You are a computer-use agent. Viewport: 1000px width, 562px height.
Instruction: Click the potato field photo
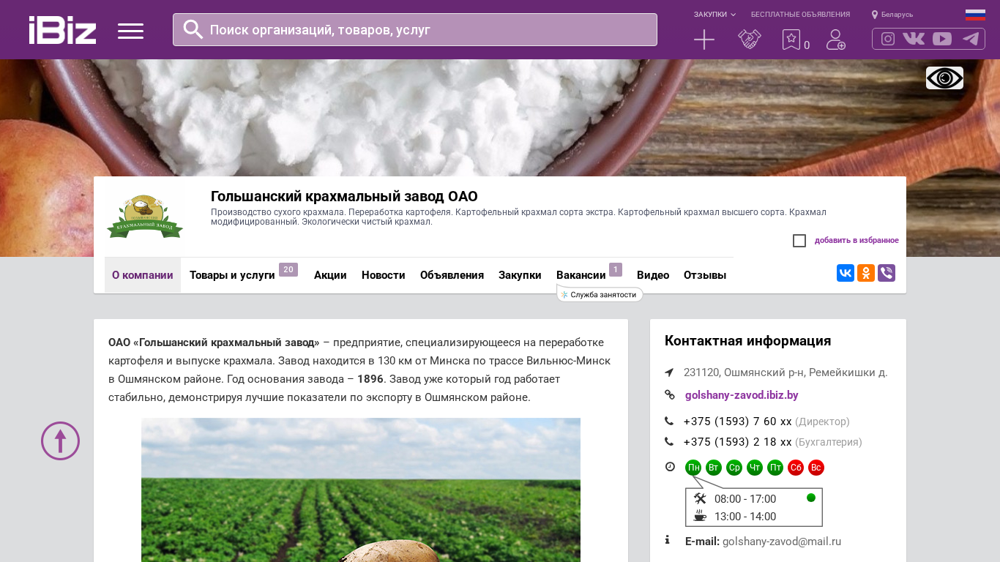pyautogui.click(x=361, y=490)
